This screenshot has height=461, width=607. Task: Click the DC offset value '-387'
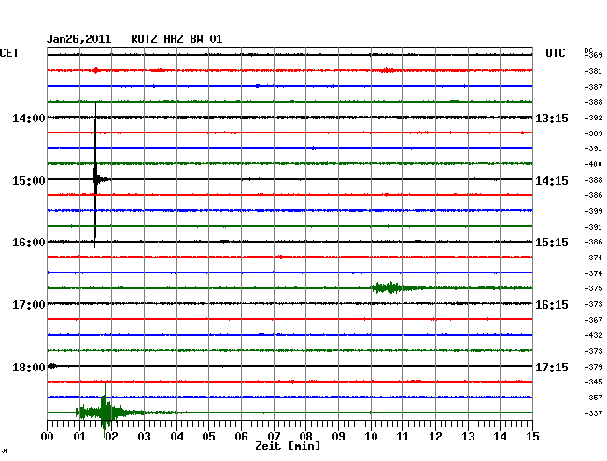[593, 87]
